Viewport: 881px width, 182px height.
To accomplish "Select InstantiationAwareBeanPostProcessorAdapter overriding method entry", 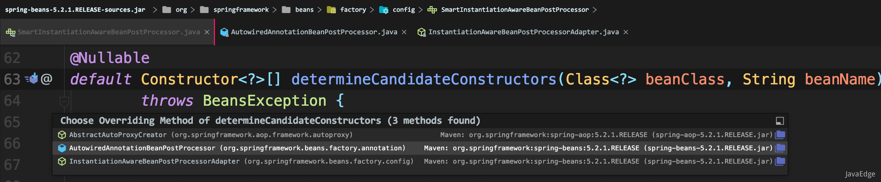I will 420,161.
